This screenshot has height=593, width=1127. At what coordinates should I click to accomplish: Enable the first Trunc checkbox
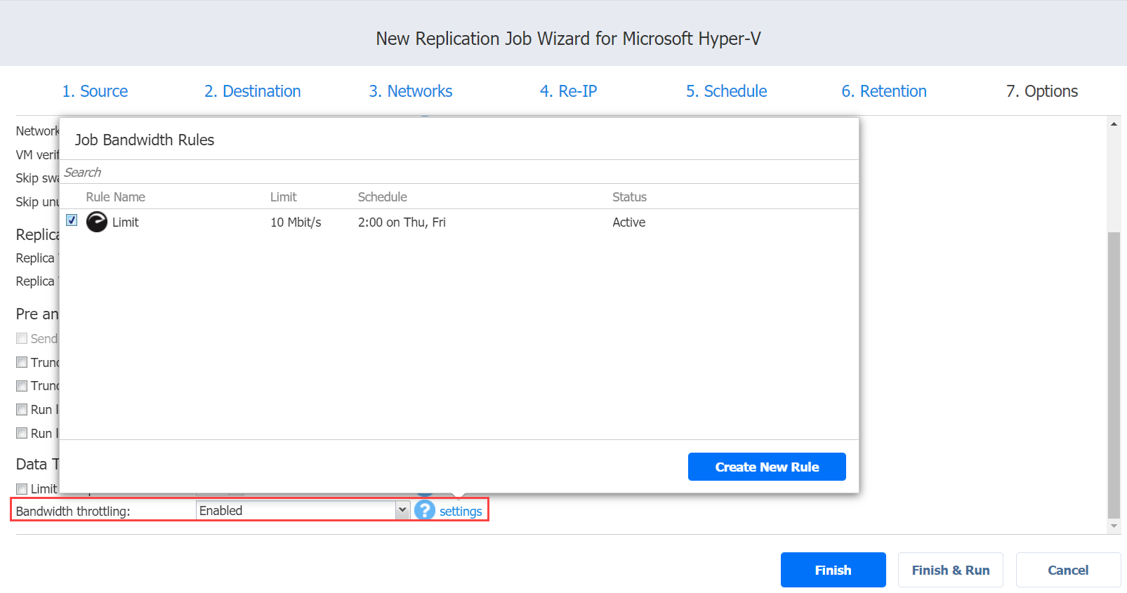pos(22,362)
